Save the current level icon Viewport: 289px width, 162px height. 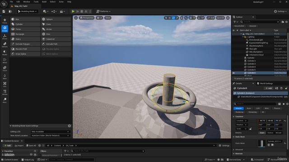coord(4,11)
